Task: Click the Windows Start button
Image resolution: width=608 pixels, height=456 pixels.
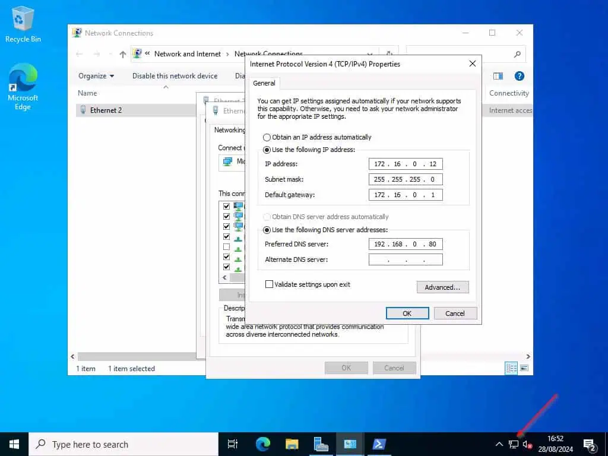Action: coord(14,444)
